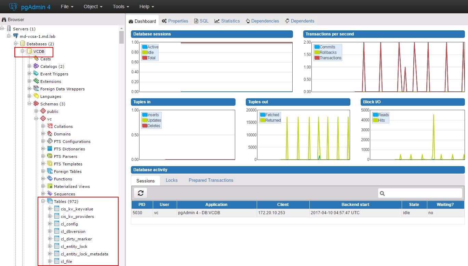The image size is (468, 266).
Task: Open the Tools dropdown menu
Action: coord(121,6)
